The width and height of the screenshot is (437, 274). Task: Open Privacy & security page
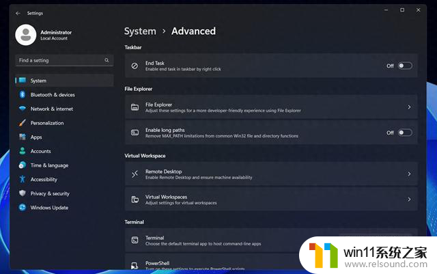tap(64, 193)
